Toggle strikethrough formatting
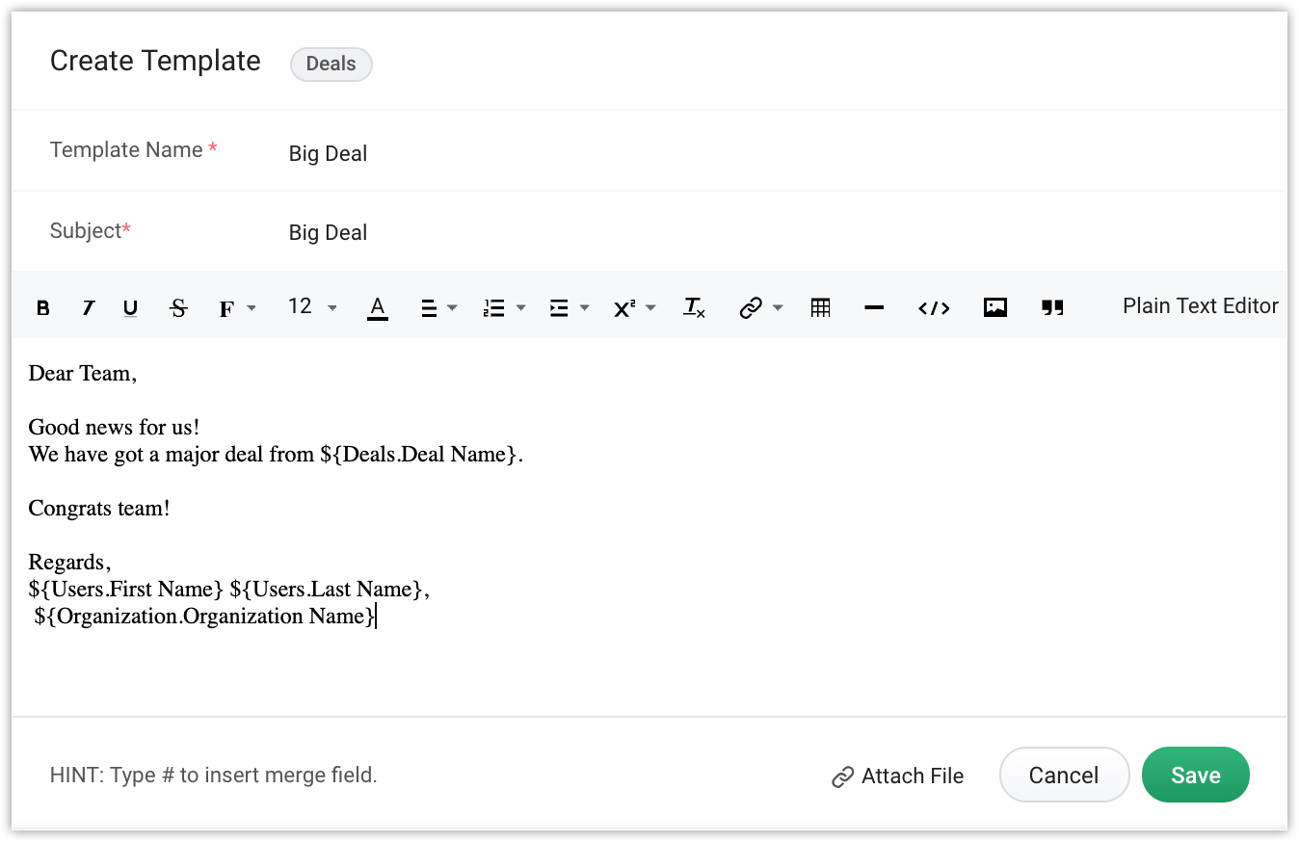The image size is (1299, 842). (178, 308)
